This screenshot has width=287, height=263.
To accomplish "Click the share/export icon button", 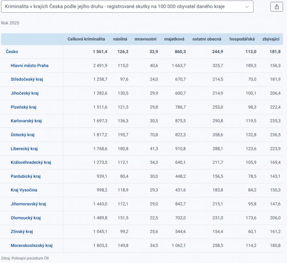I will point(276,7).
